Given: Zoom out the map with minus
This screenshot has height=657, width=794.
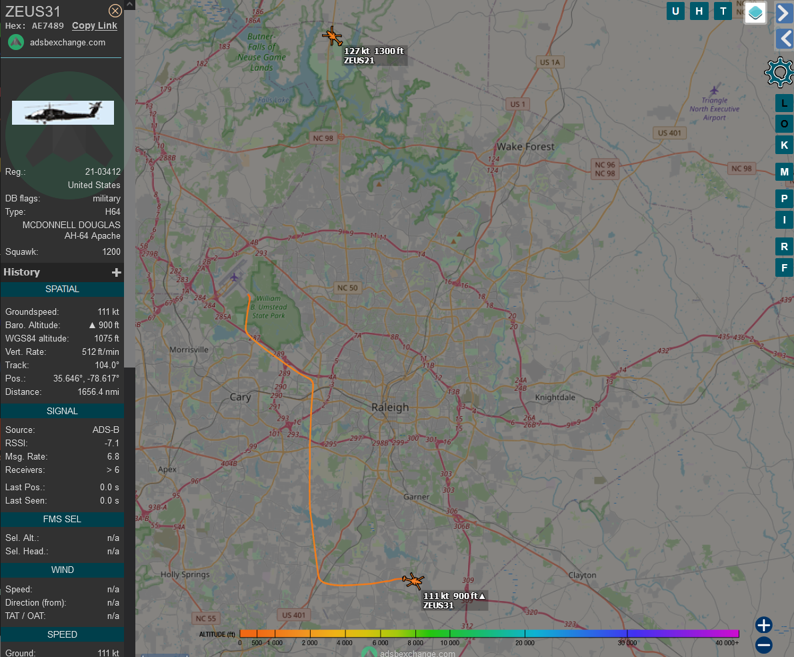Looking at the screenshot, I should tap(763, 645).
